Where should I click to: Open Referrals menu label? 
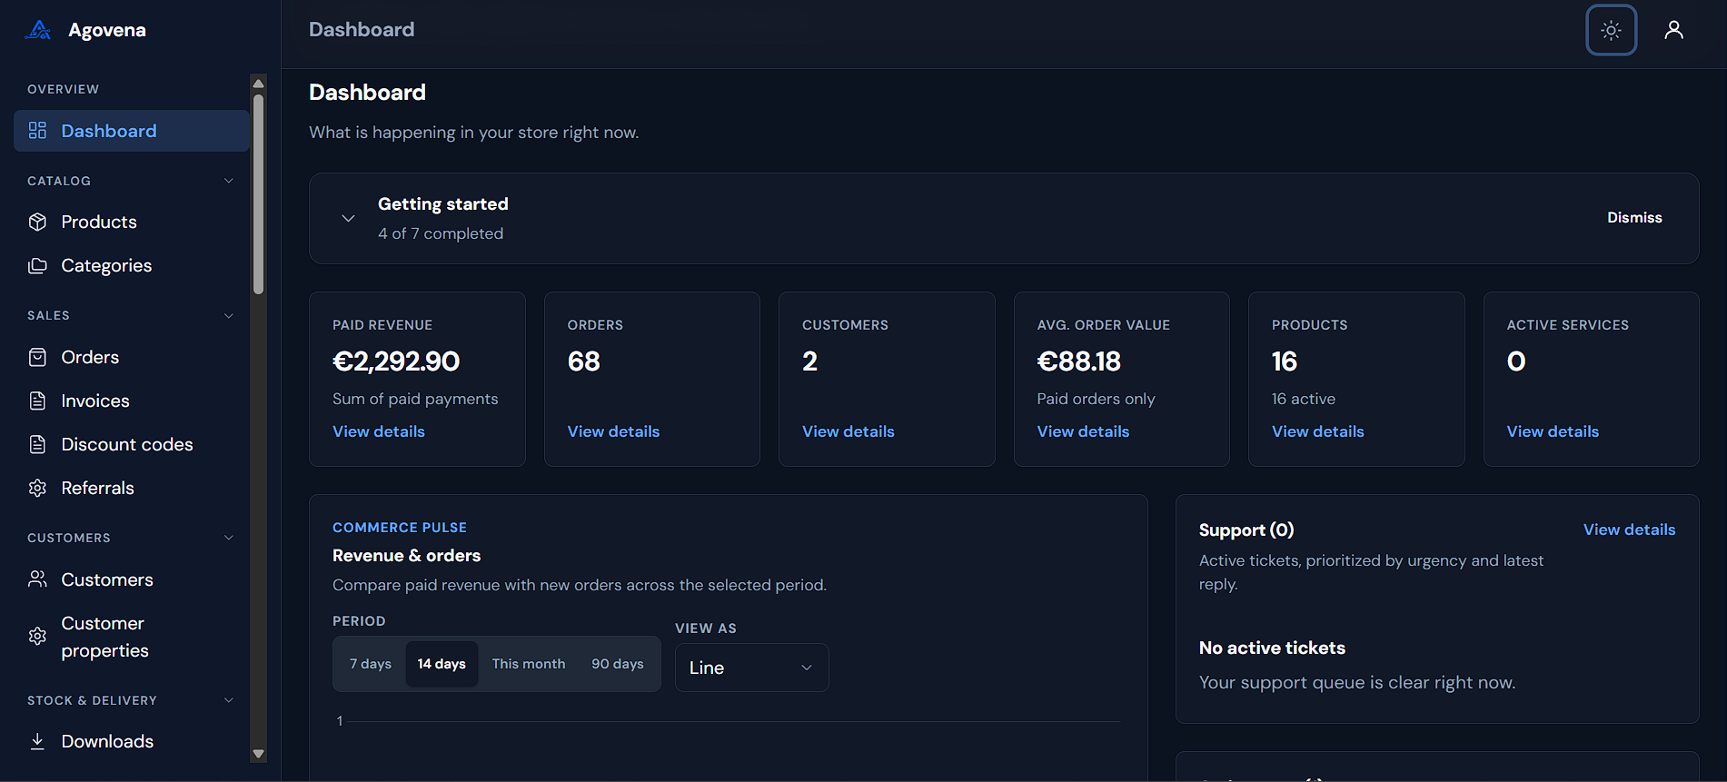point(97,488)
